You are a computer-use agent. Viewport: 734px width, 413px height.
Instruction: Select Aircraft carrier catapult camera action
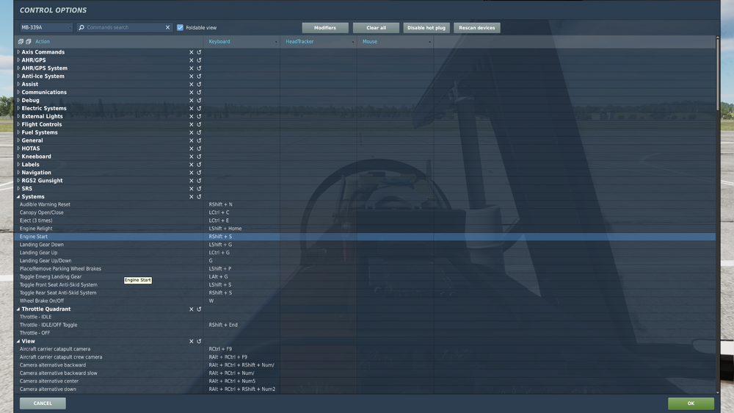(55, 349)
